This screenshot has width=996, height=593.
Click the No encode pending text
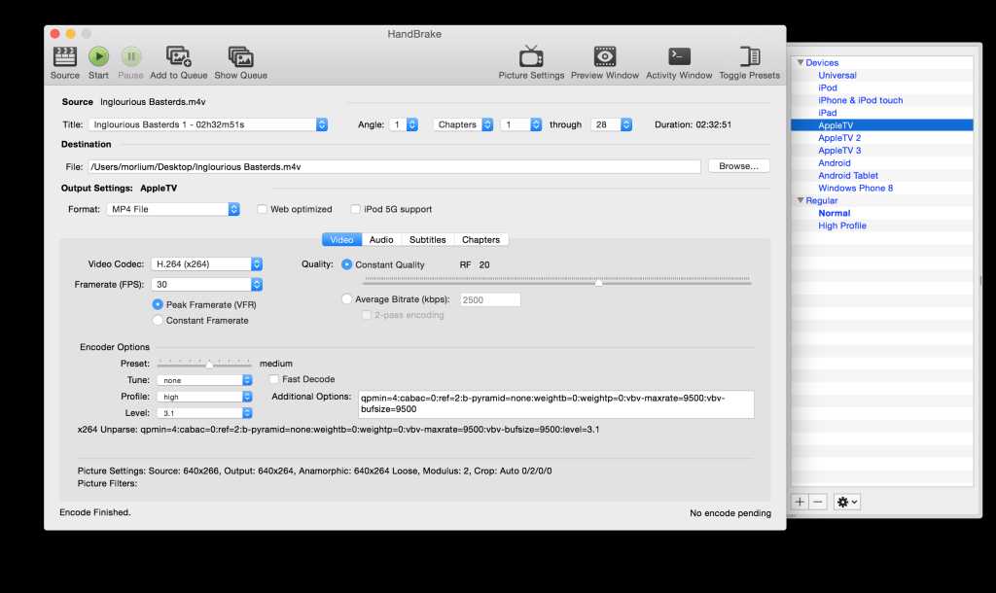(x=730, y=512)
